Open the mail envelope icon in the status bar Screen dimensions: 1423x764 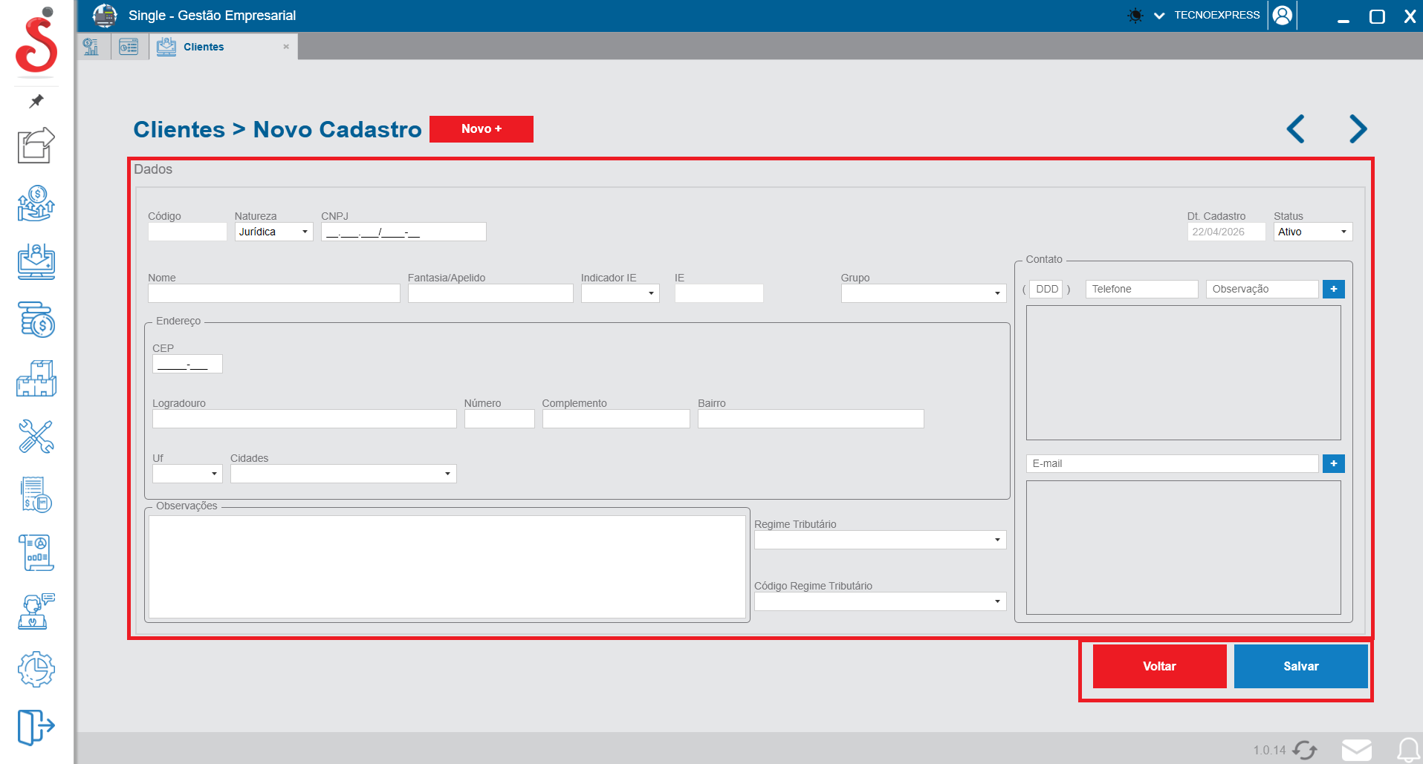pos(1356,750)
